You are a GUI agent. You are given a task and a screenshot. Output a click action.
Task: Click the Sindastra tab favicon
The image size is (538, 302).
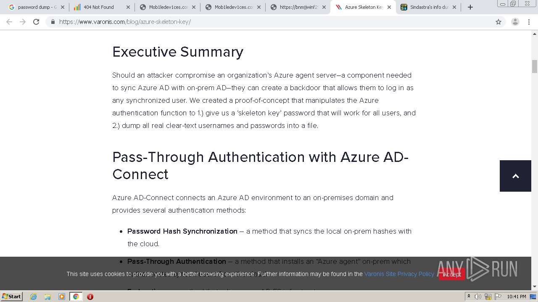pos(404,7)
